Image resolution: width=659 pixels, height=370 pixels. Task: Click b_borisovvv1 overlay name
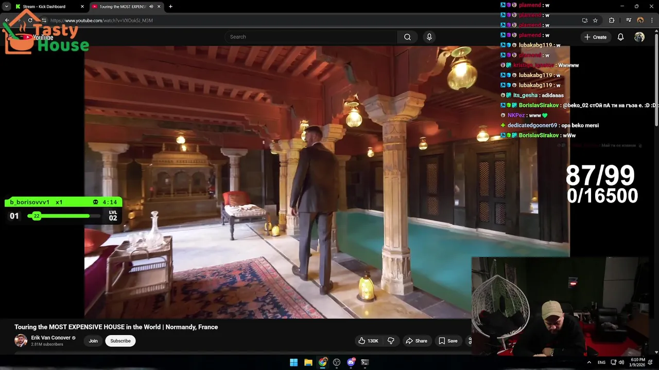(30, 202)
